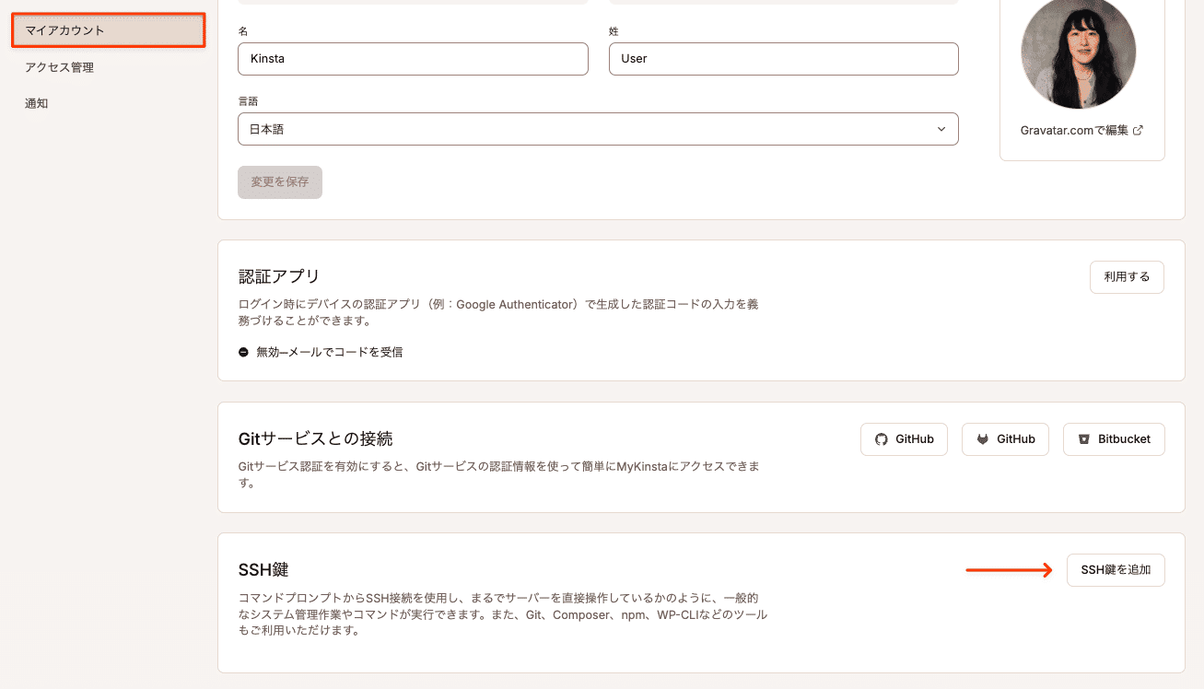Click the GitHub octocat icon

coord(883,439)
